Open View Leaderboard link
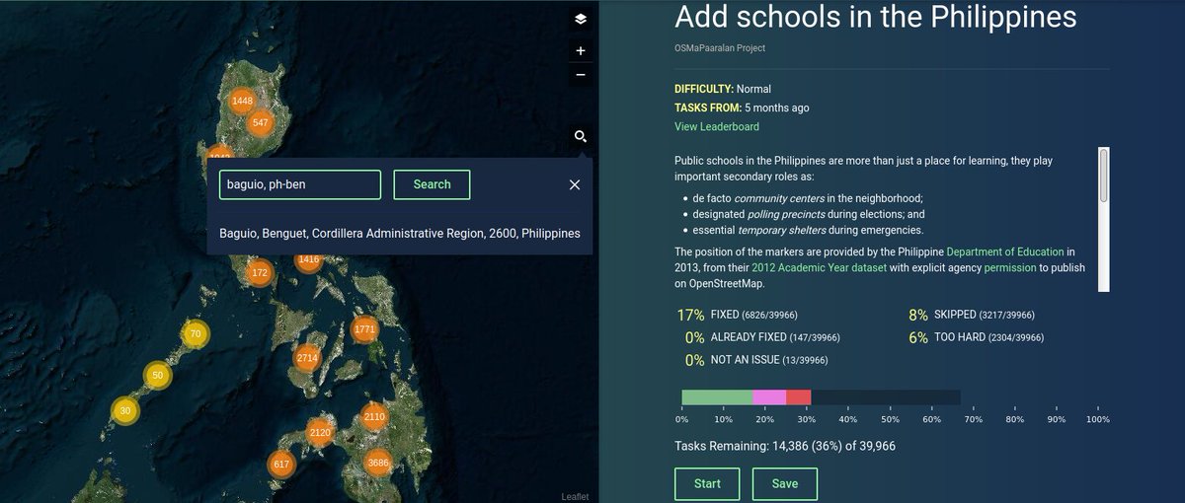The width and height of the screenshot is (1185, 503). coord(717,126)
